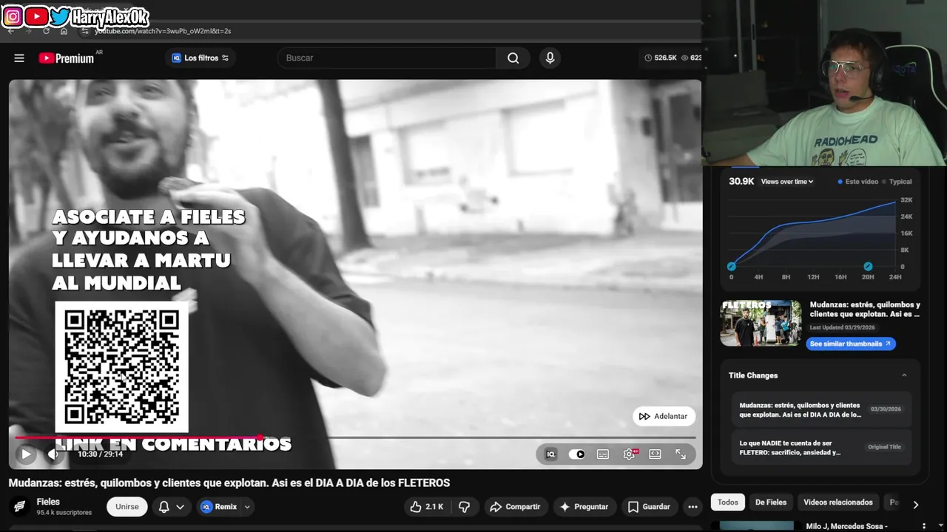Screen dimensions: 947x532
Task: Focus the Buscar search field
Action: click(x=386, y=58)
